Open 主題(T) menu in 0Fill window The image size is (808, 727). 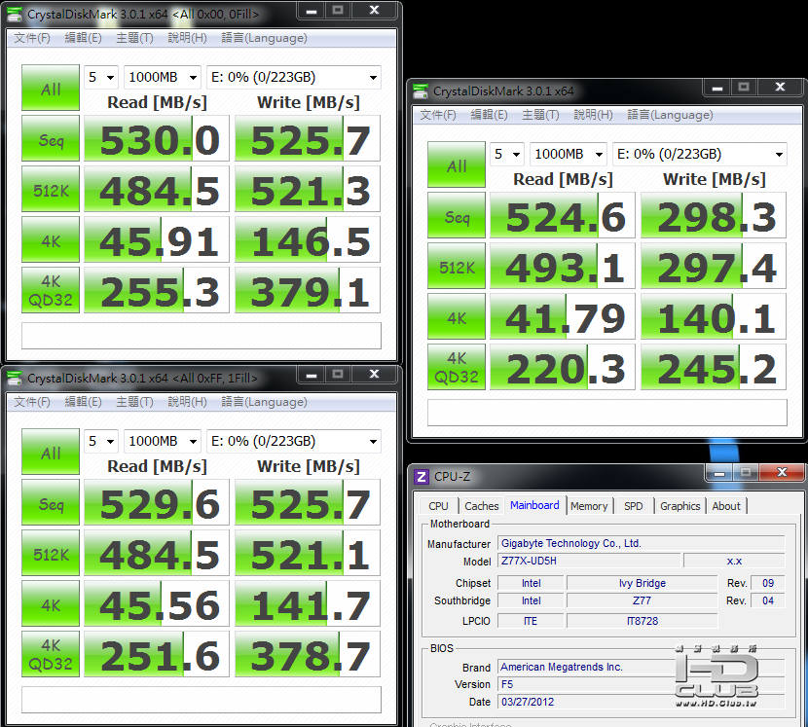(134, 38)
